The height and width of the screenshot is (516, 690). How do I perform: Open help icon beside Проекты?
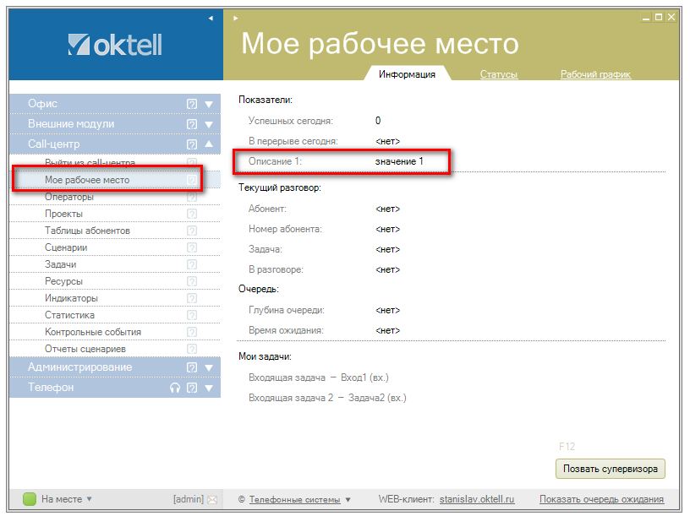pyautogui.click(x=192, y=215)
